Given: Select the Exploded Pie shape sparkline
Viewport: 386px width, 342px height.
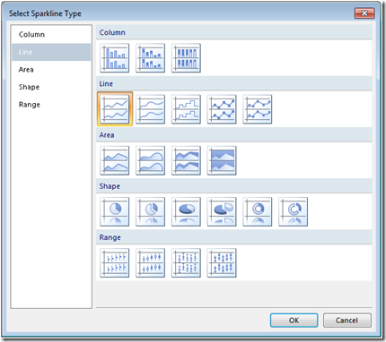Looking at the screenshot, I should (x=150, y=211).
